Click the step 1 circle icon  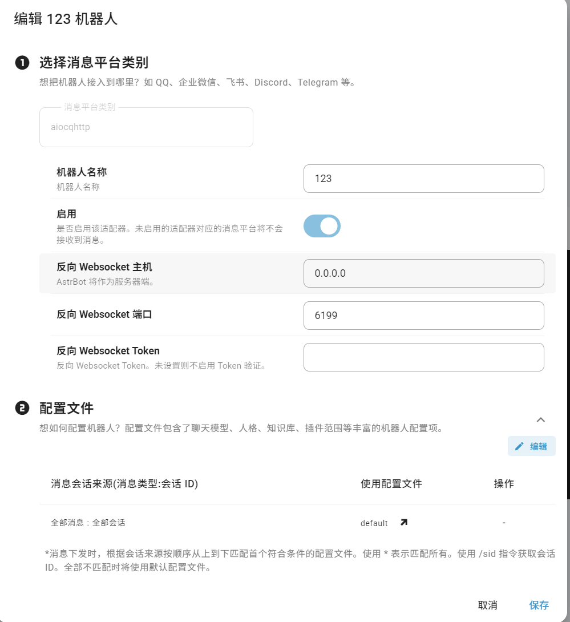pos(22,63)
